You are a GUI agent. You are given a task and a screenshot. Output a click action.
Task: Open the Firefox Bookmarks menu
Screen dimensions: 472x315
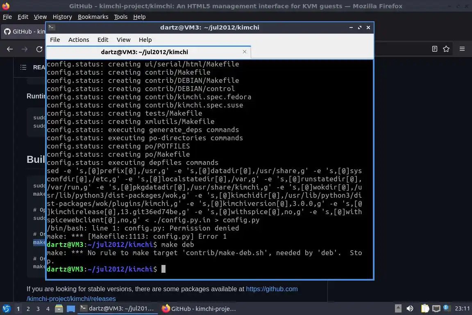(93, 17)
